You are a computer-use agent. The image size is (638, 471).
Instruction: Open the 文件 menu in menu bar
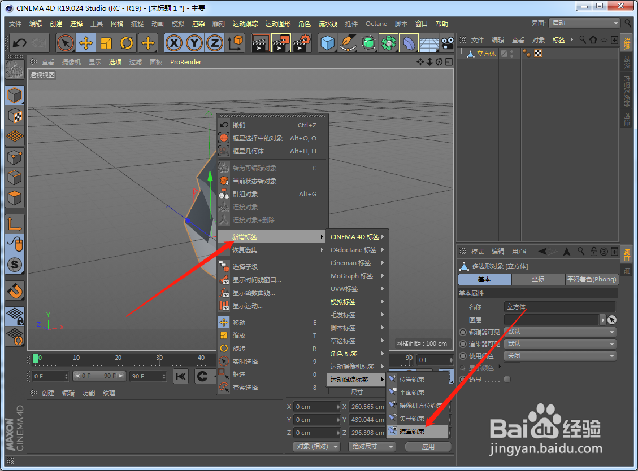coord(15,24)
